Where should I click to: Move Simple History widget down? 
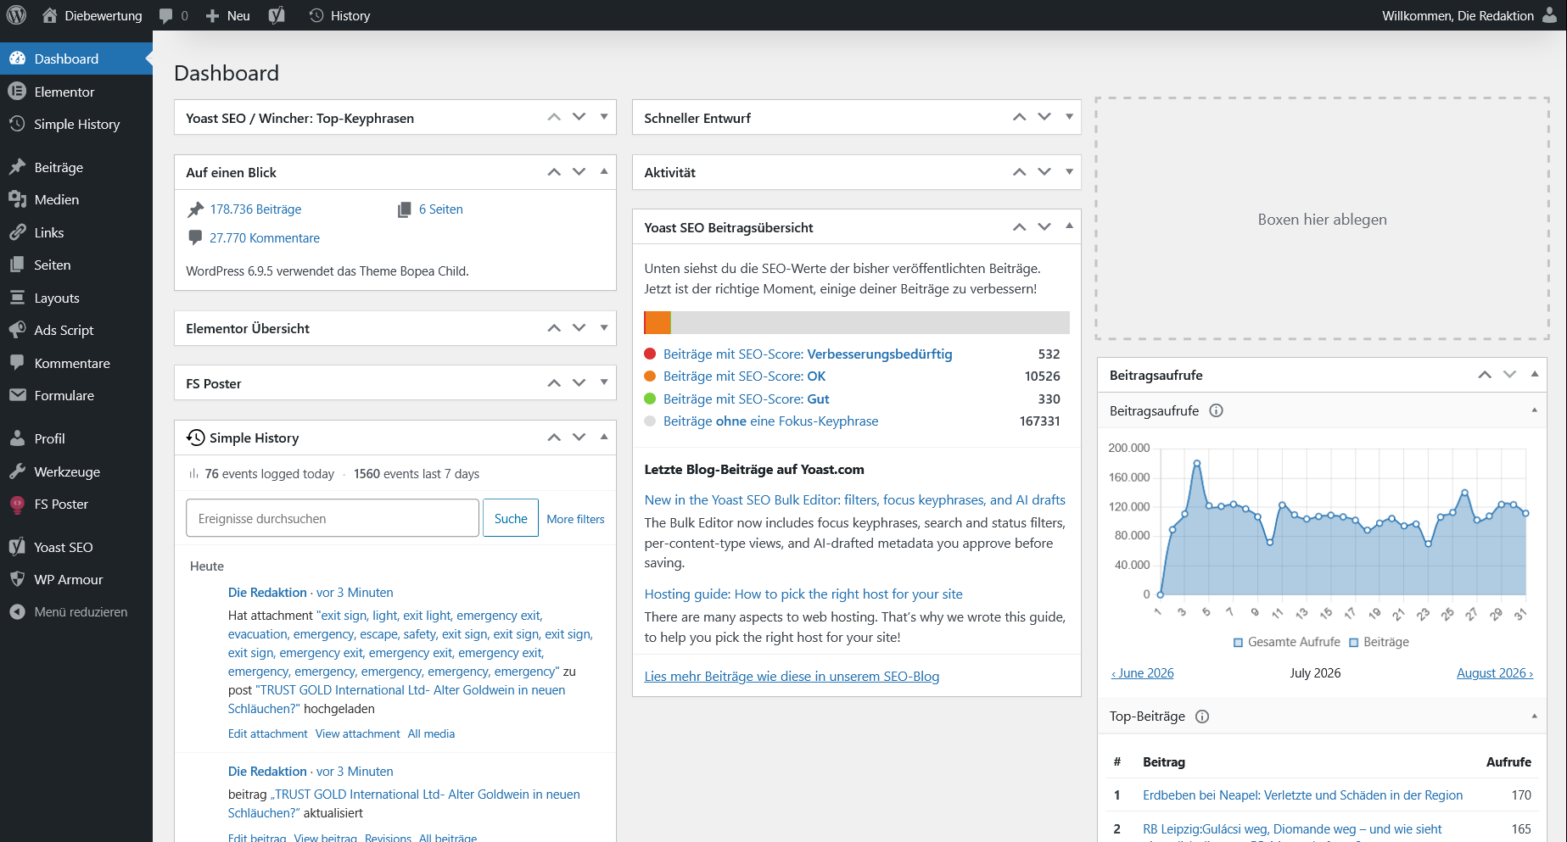pyautogui.click(x=579, y=437)
